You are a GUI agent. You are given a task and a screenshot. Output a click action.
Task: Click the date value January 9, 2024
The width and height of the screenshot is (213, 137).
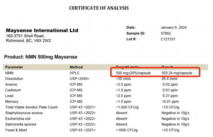pyautogui.click(x=173, y=27)
